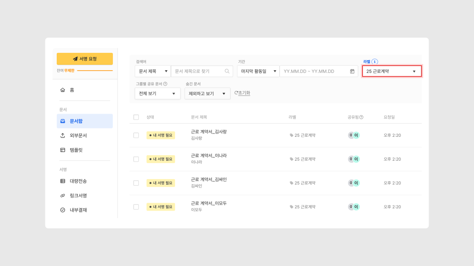This screenshot has width=474, height=266.
Task: Click the label tag icon in 김사랑 row
Action: [x=292, y=135]
